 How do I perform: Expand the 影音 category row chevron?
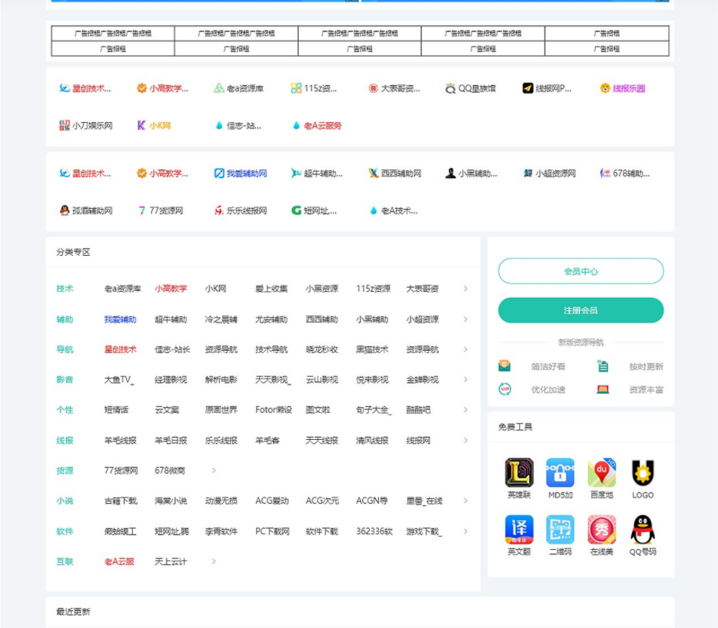465,379
